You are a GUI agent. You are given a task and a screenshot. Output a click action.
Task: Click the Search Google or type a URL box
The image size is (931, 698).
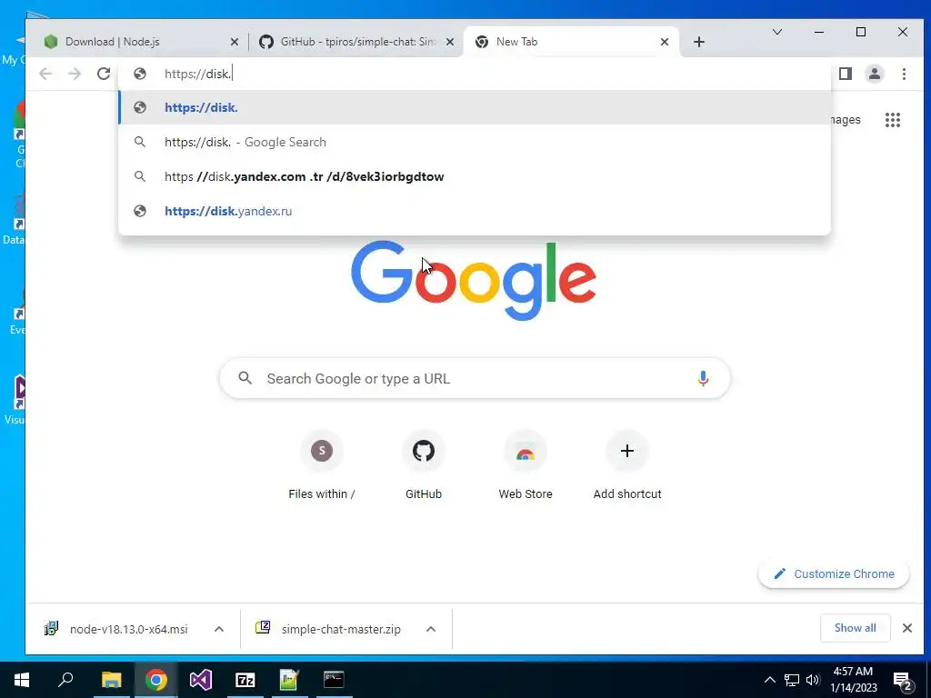click(x=474, y=379)
